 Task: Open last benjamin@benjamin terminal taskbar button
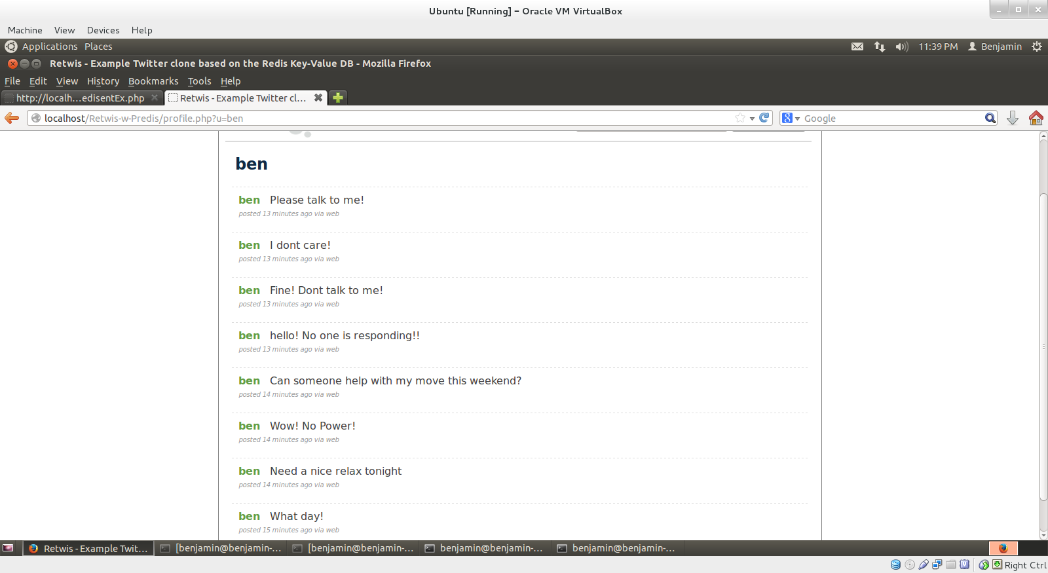(618, 548)
